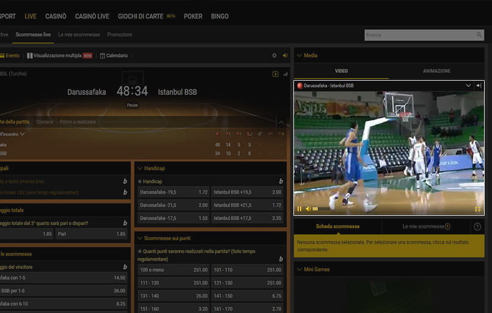
Task: Switch to the VIDEO tab
Action: point(342,71)
